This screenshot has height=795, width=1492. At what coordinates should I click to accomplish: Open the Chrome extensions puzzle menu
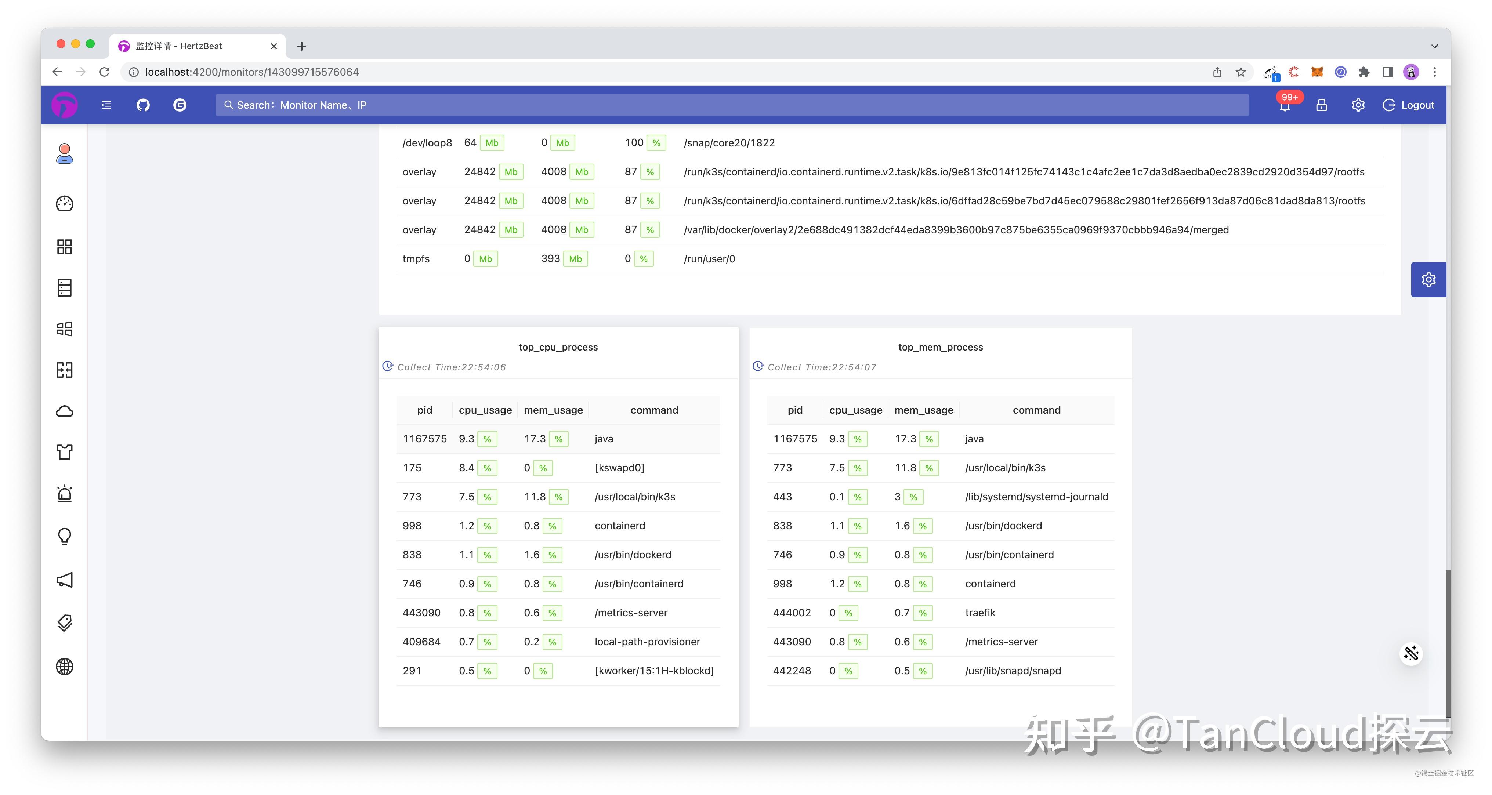tap(1365, 72)
